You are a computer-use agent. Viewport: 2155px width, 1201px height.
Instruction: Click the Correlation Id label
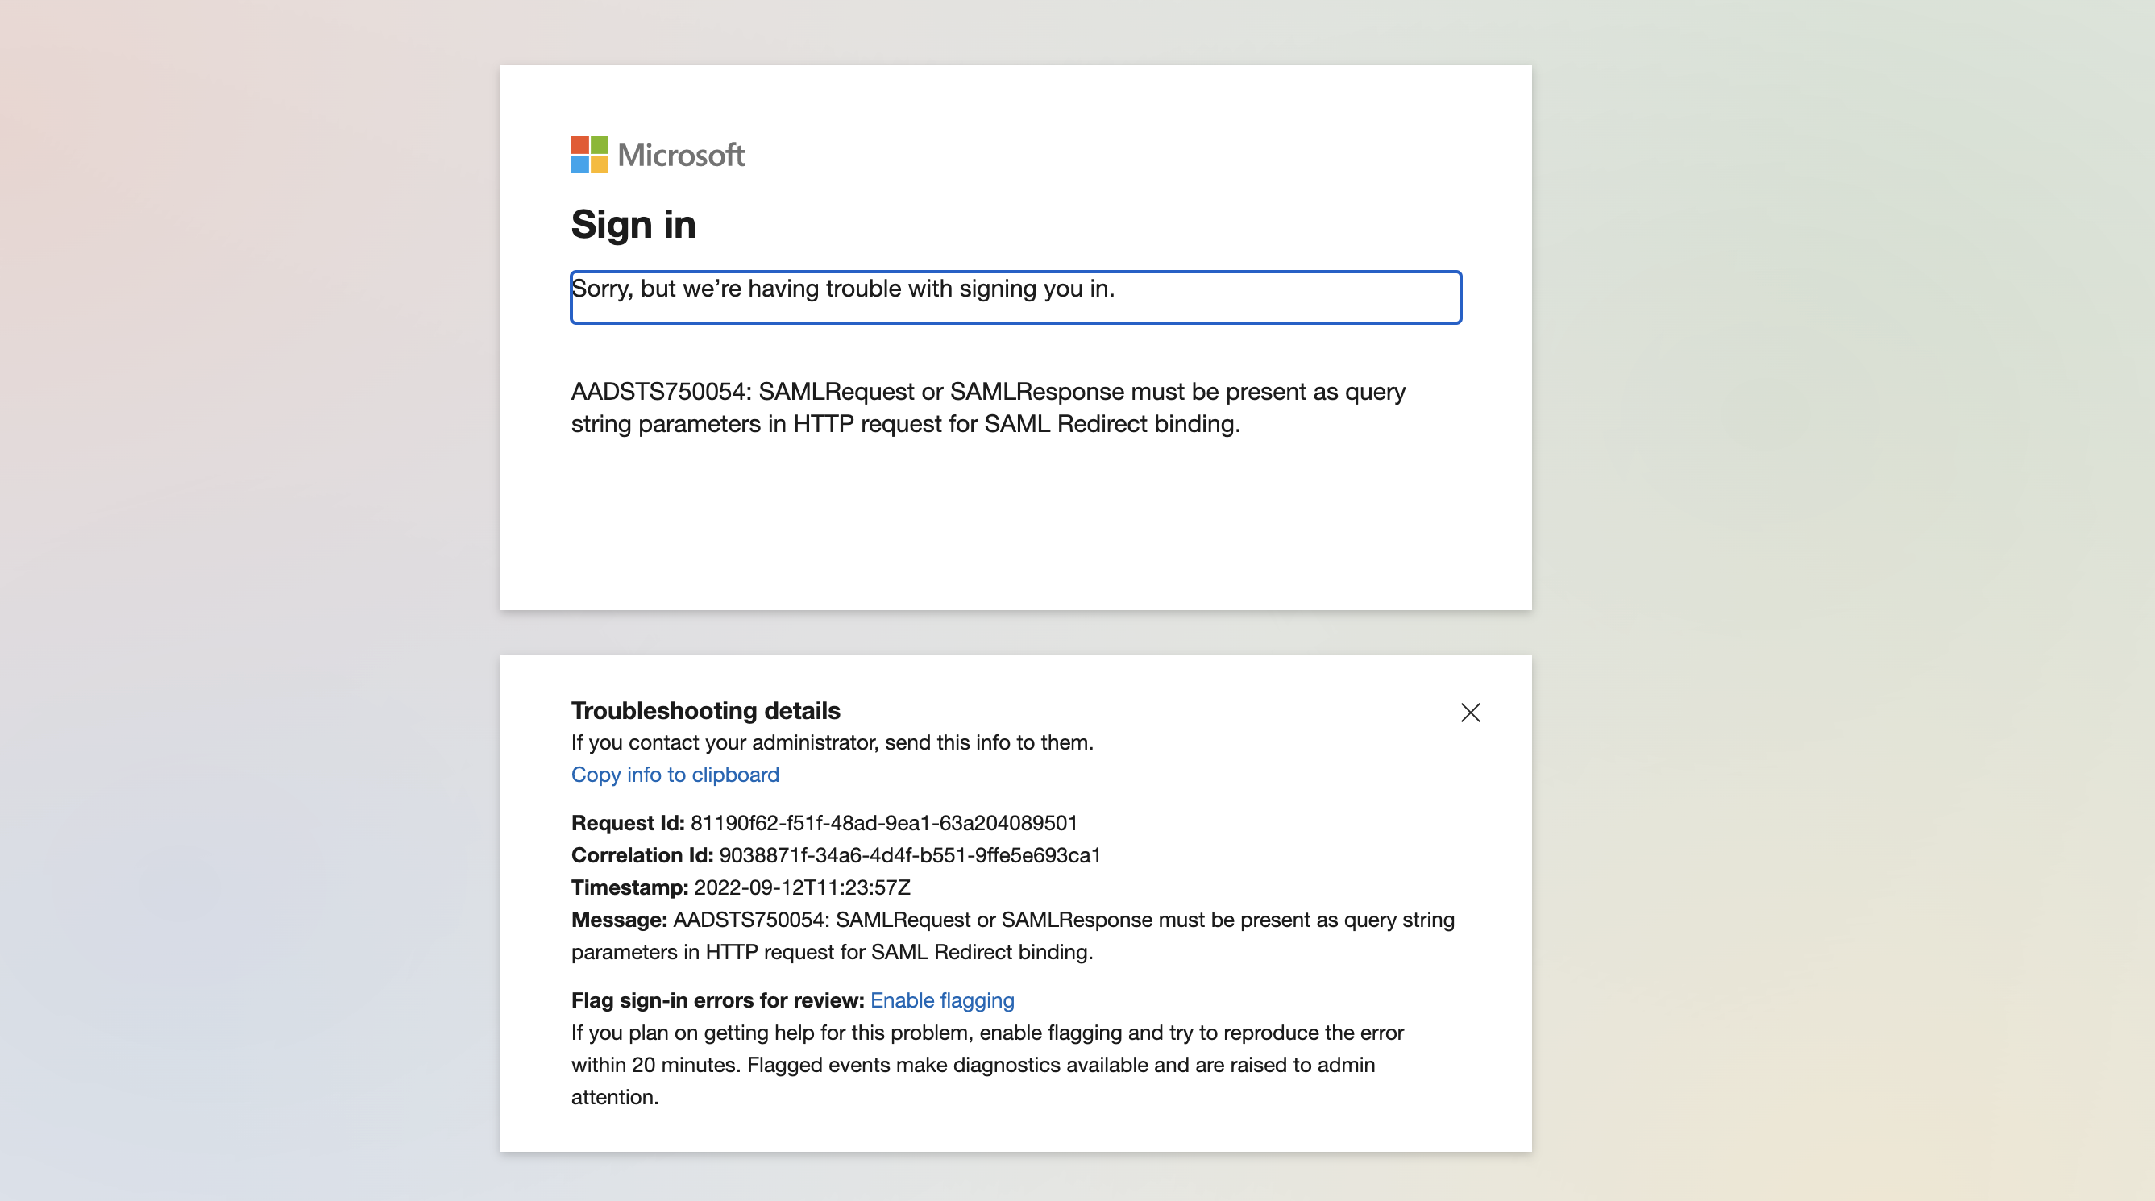click(642, 855)
